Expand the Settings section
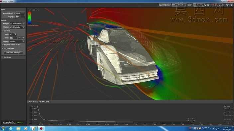The image size is (234, 131). [2, 57]
